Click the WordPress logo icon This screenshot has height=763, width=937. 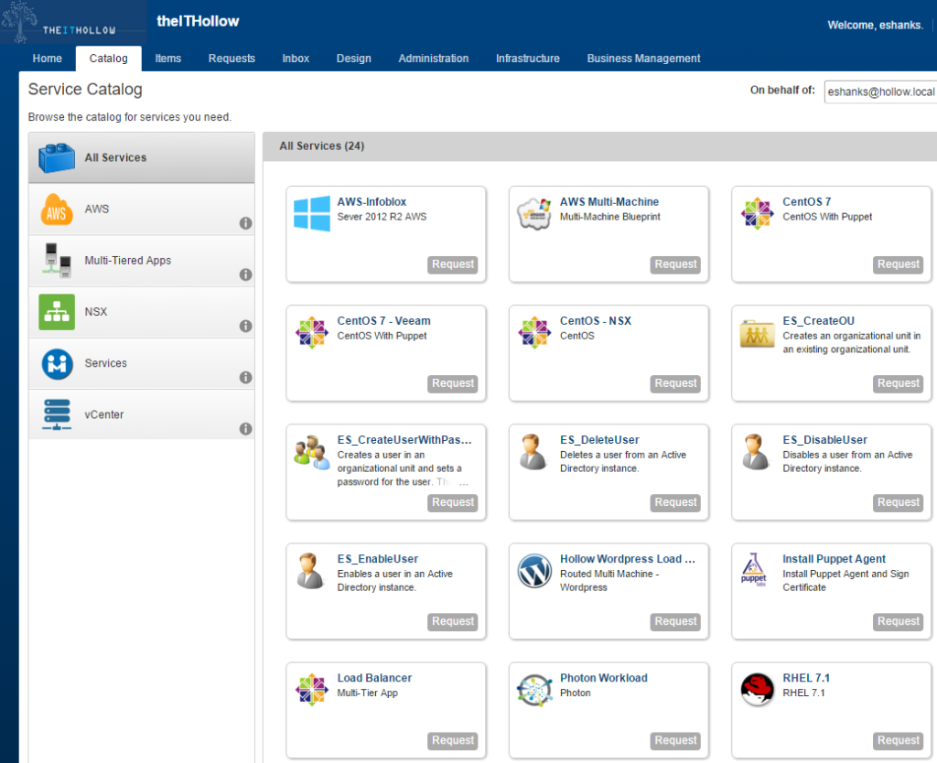click(534, 570)
